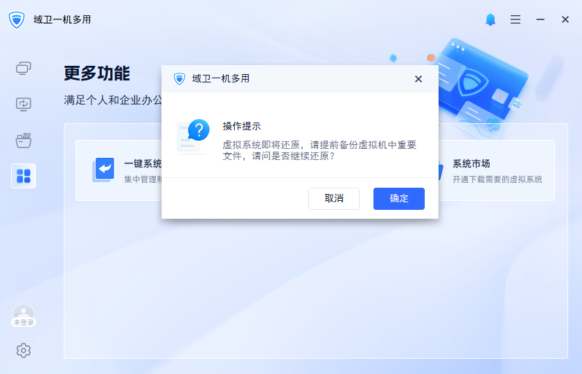Click the 域卫一机多用 shield logo in main window
The image size is (582, 374).
[17, 19]
